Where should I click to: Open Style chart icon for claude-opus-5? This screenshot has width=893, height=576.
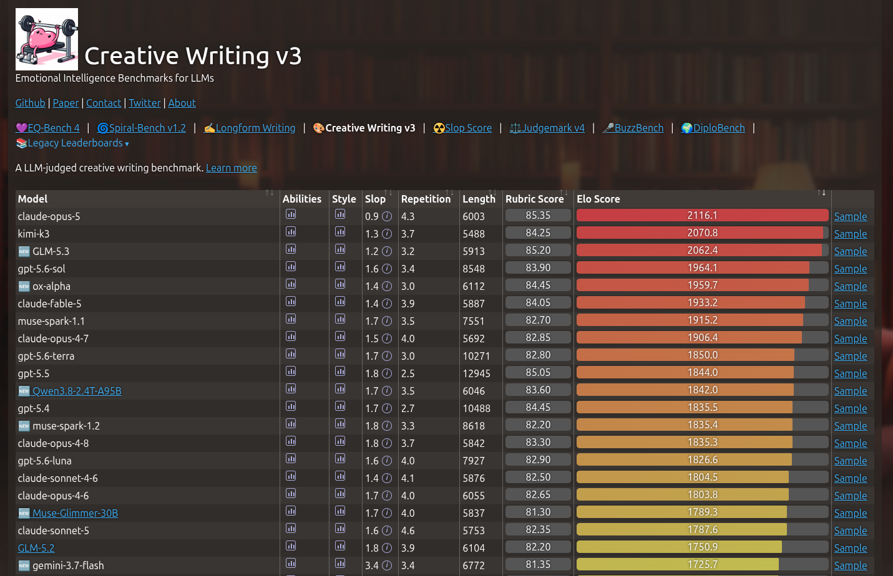(x=340, y=214)
